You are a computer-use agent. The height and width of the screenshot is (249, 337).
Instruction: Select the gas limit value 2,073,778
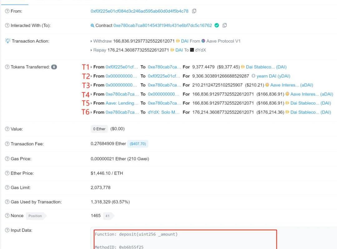pos(100,187)
